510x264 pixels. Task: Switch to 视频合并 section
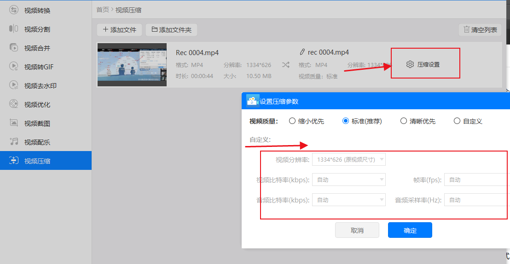[46, 48]
